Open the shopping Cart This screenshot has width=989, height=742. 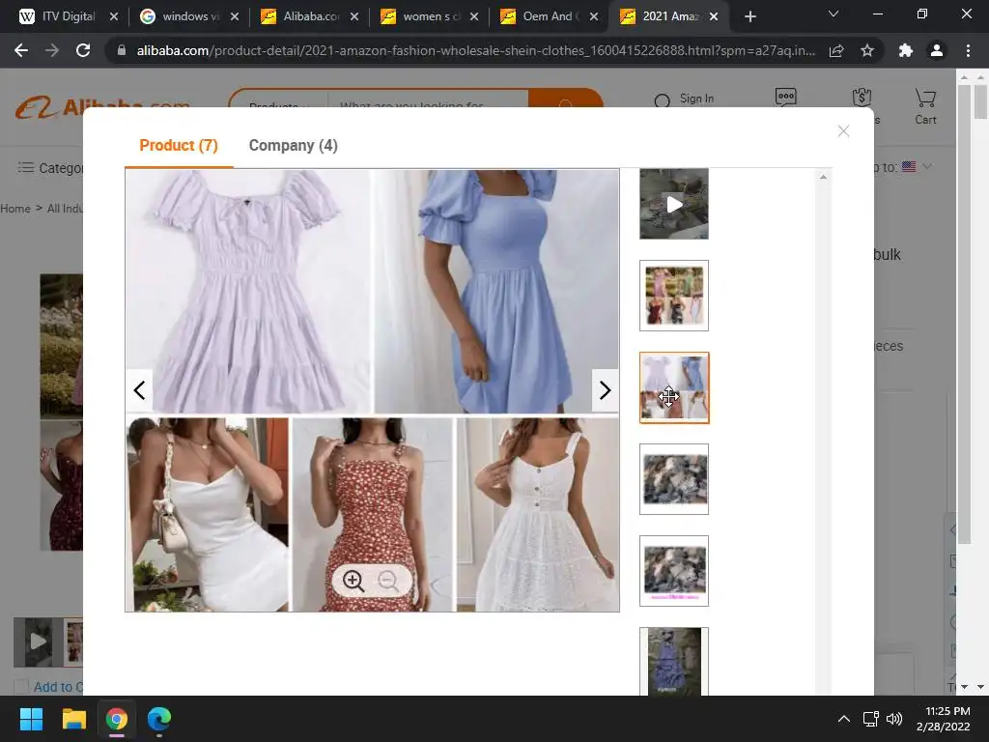pyautogui.click(x=925, y=106)
